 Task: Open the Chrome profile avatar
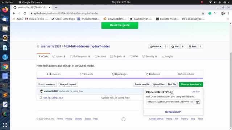[223, 13]
